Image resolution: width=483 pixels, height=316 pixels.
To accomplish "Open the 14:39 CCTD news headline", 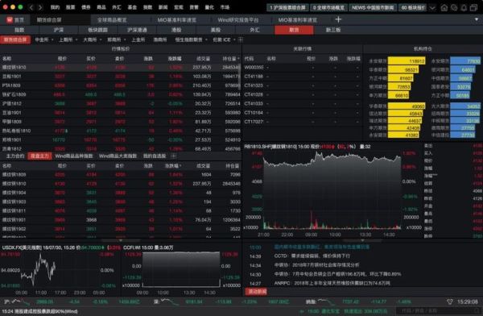I will click(x=312, y=256).
